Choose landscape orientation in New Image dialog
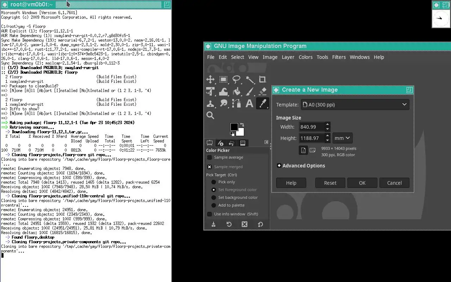Image resolution: width=451 pixels, height=282 pixels. click(312, 150)
